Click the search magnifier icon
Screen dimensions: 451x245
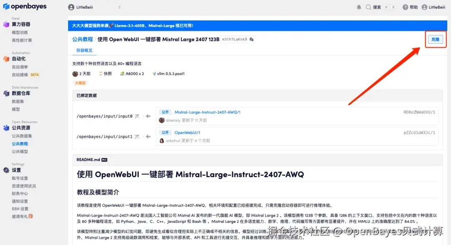coord(368,7)
